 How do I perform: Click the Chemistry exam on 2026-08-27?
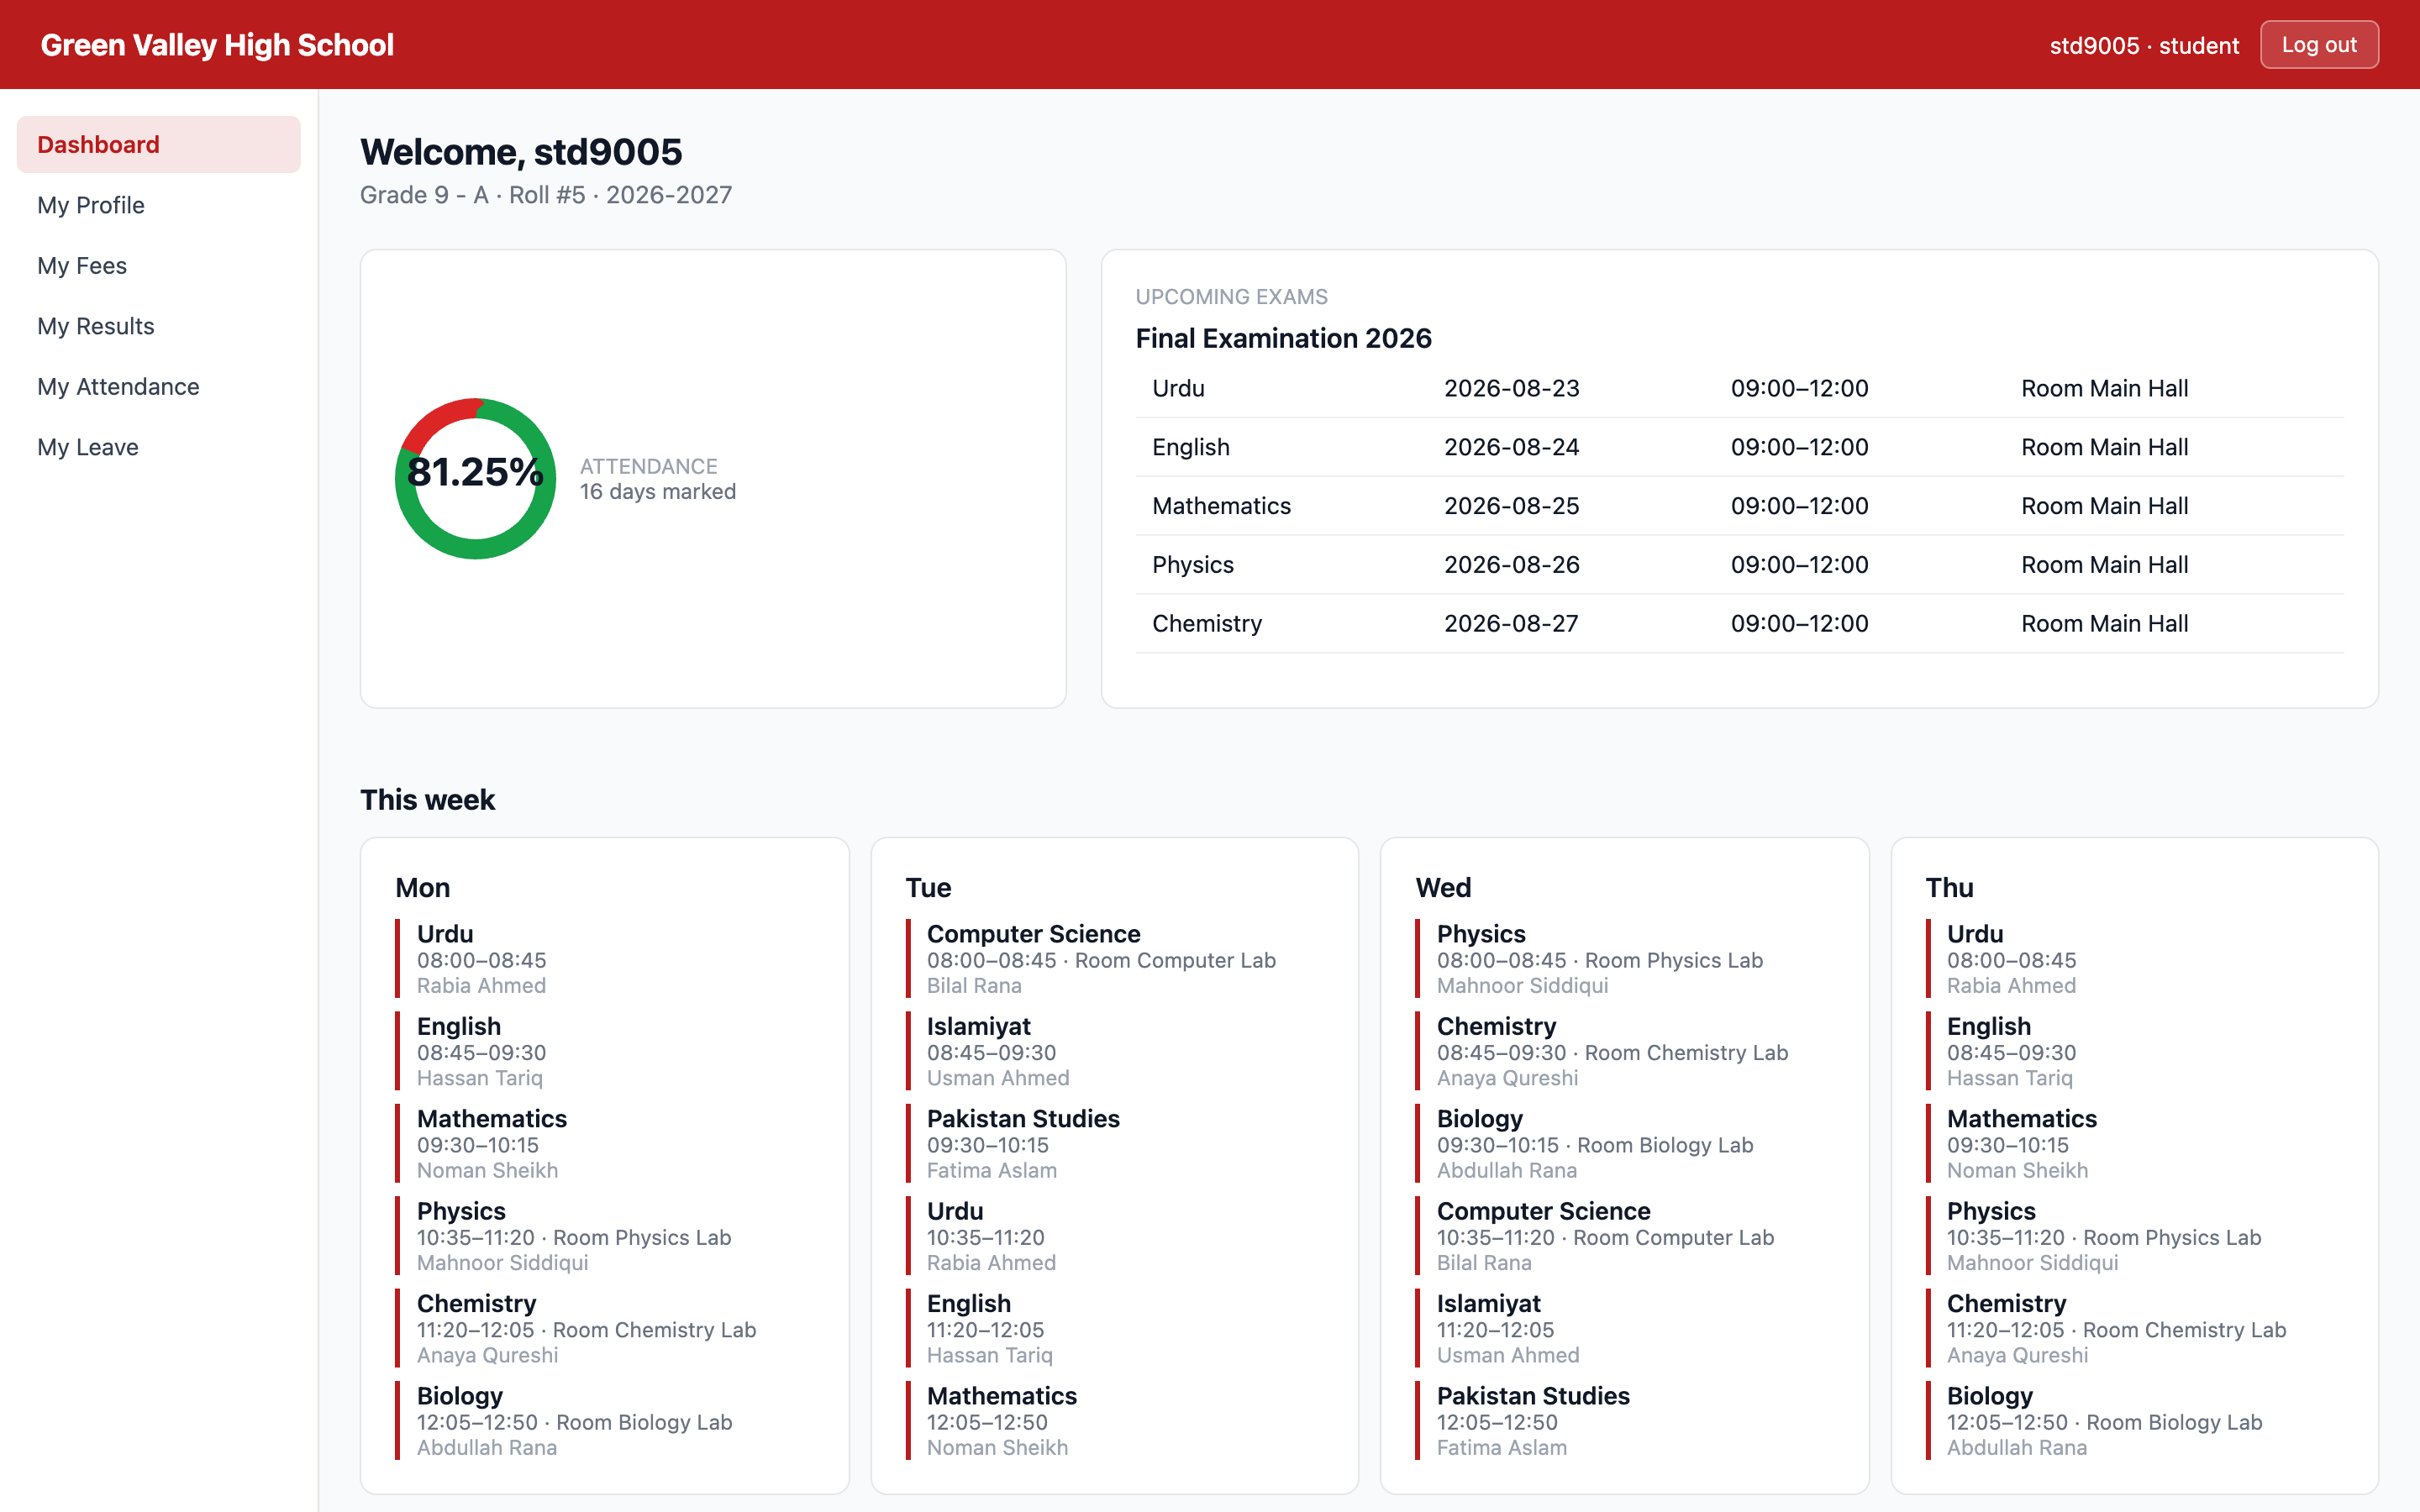pos(1739,623)
